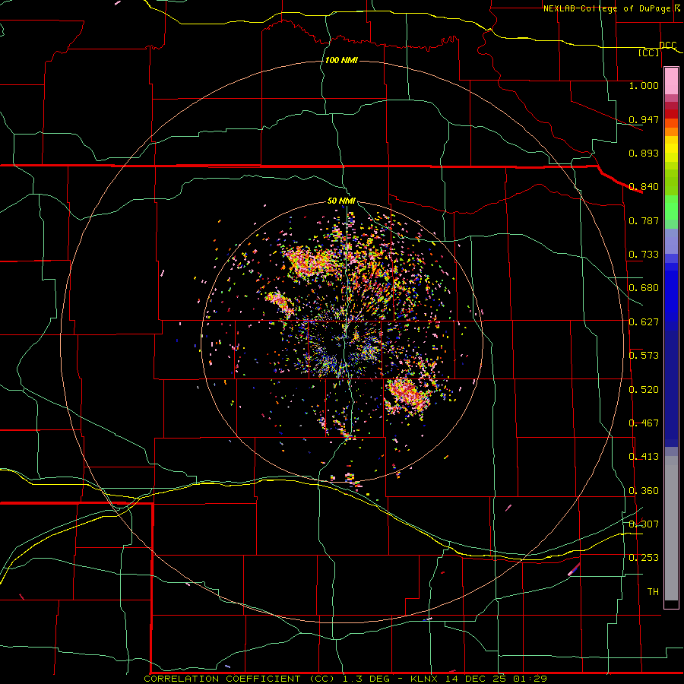The image size is (684, 684).
Task: Click the Correlation Coefficient product title caption
Action: pos(346,679)
